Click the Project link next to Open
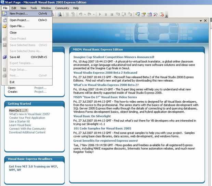This screenshot has height=186, width=212. point(40,88)
